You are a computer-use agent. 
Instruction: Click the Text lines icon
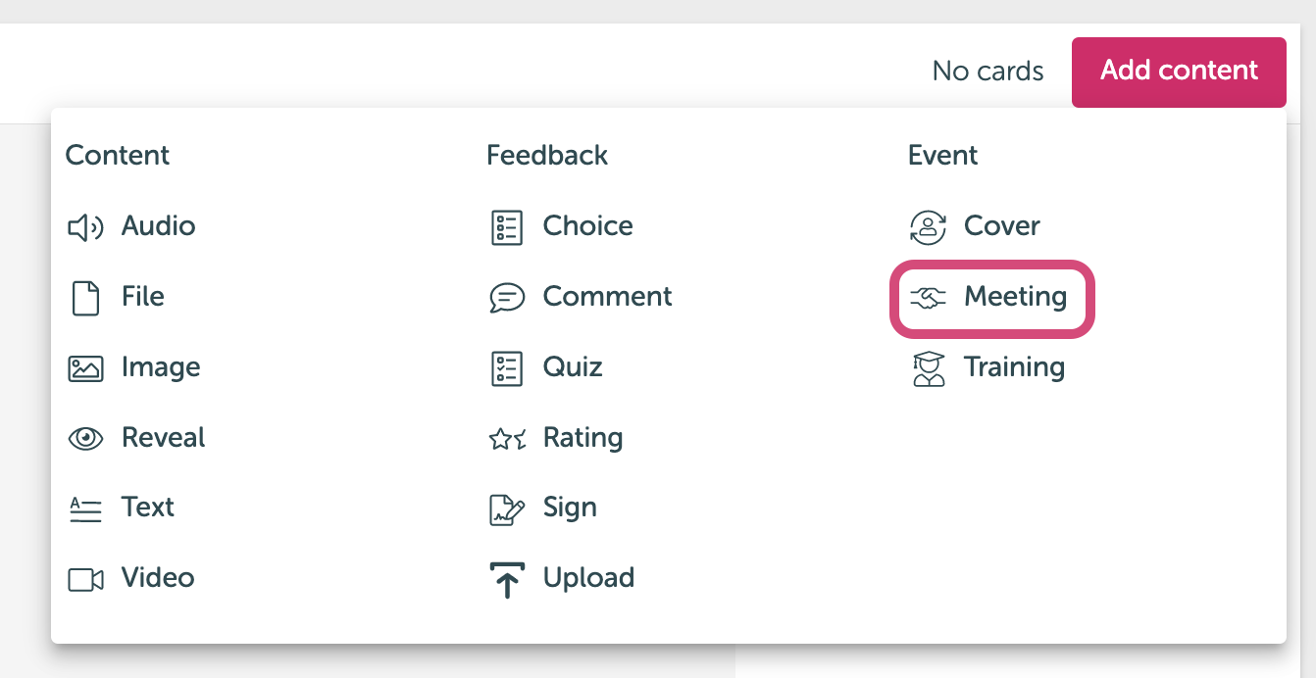coord(85,509)
